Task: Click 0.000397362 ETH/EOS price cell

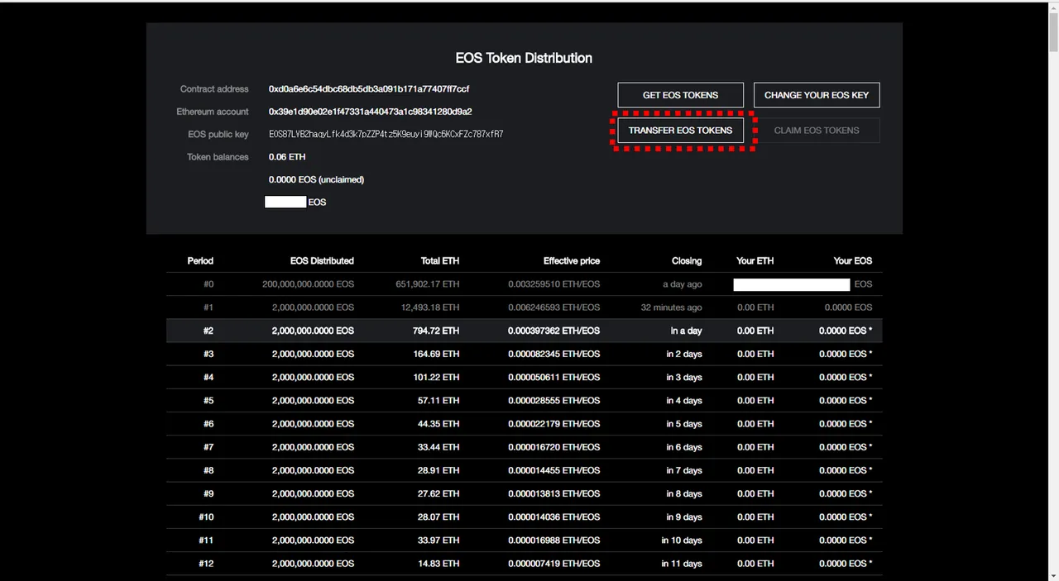Action: [554, 331]
